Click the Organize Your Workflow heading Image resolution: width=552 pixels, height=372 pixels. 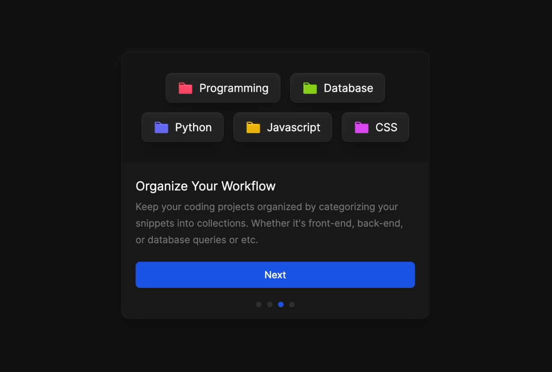point(206,186)
